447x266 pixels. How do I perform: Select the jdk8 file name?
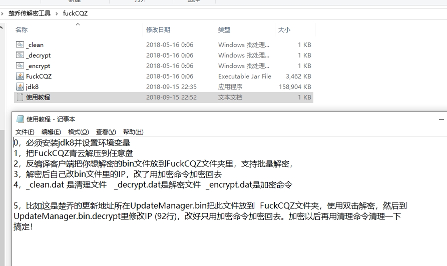(x=32, y=87)
